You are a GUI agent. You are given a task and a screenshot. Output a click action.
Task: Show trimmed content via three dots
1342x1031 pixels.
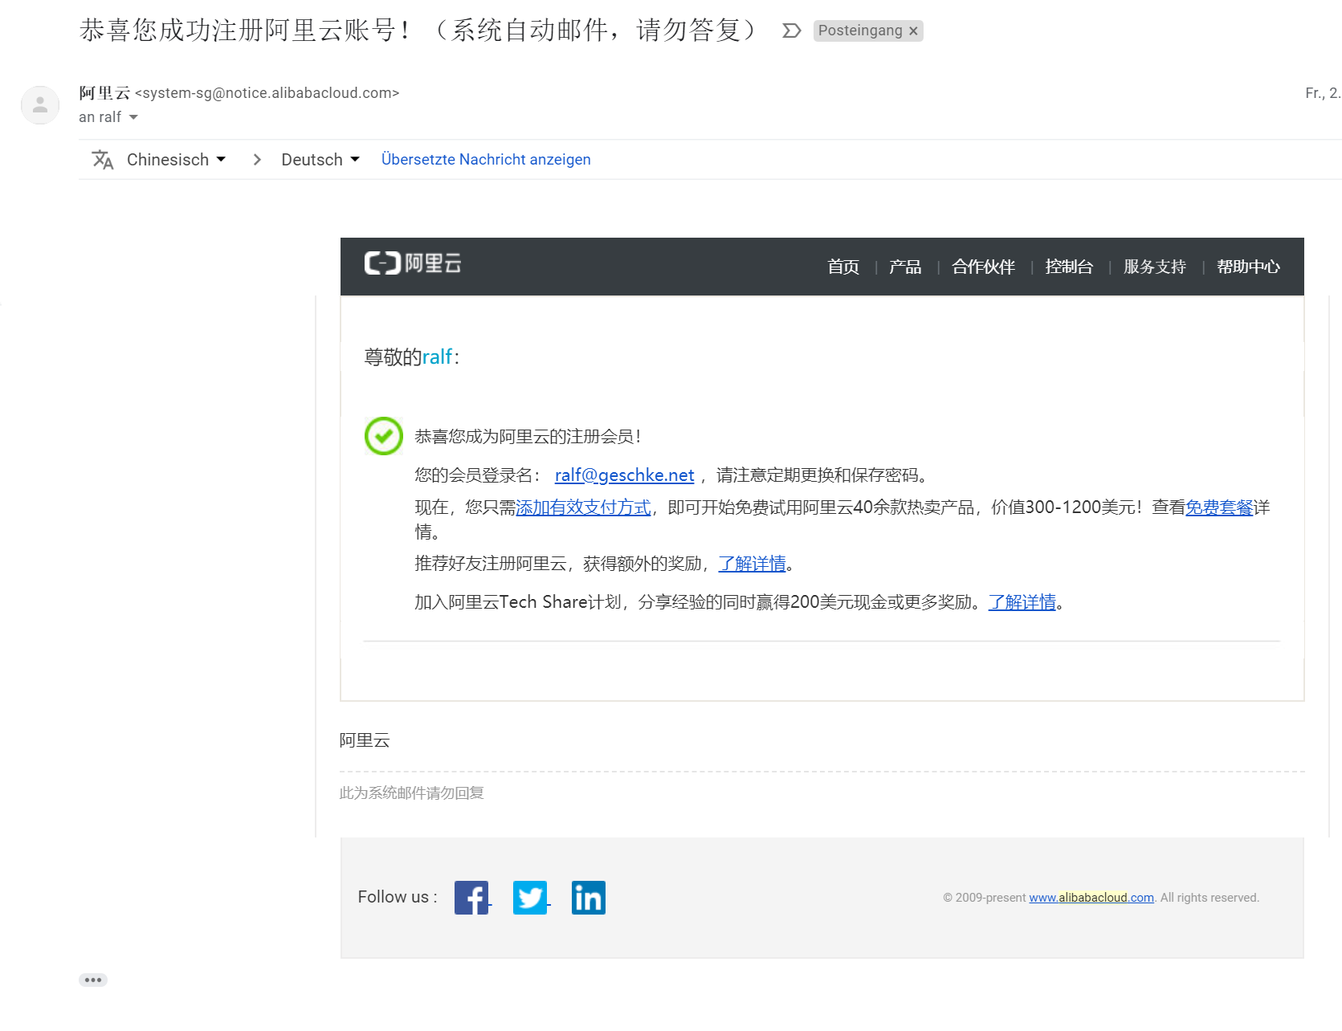click(x=93, y=980)
